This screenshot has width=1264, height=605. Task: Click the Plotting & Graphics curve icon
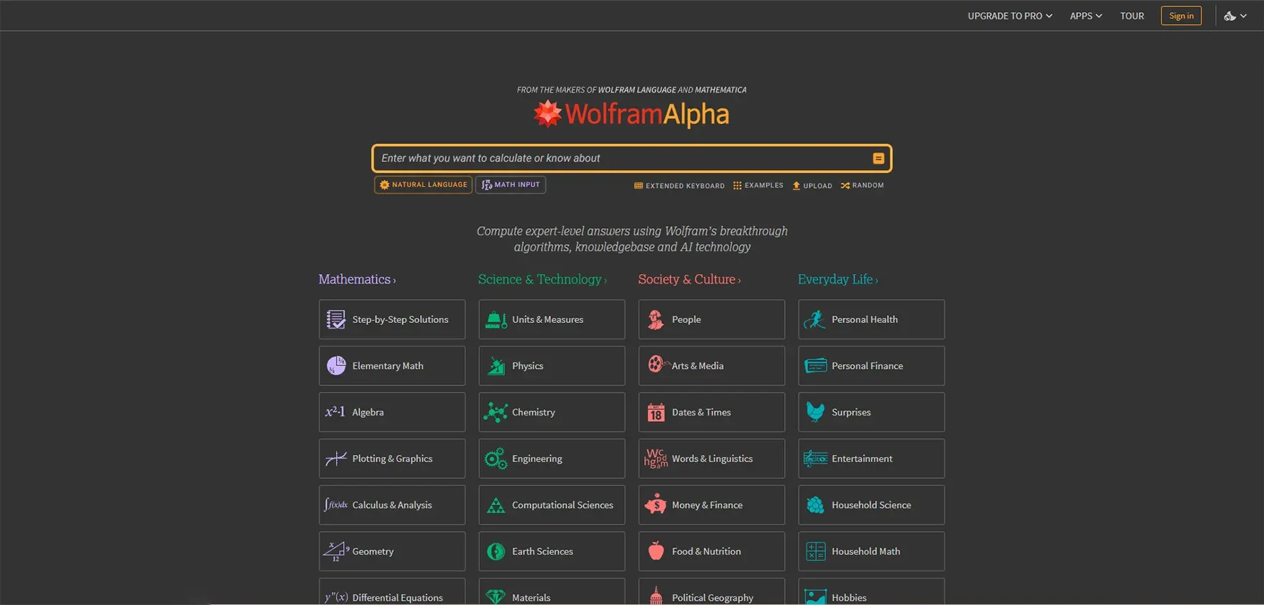tap(335, 459)
